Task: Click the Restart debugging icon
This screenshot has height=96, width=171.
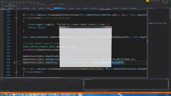Action: (44, 4)
